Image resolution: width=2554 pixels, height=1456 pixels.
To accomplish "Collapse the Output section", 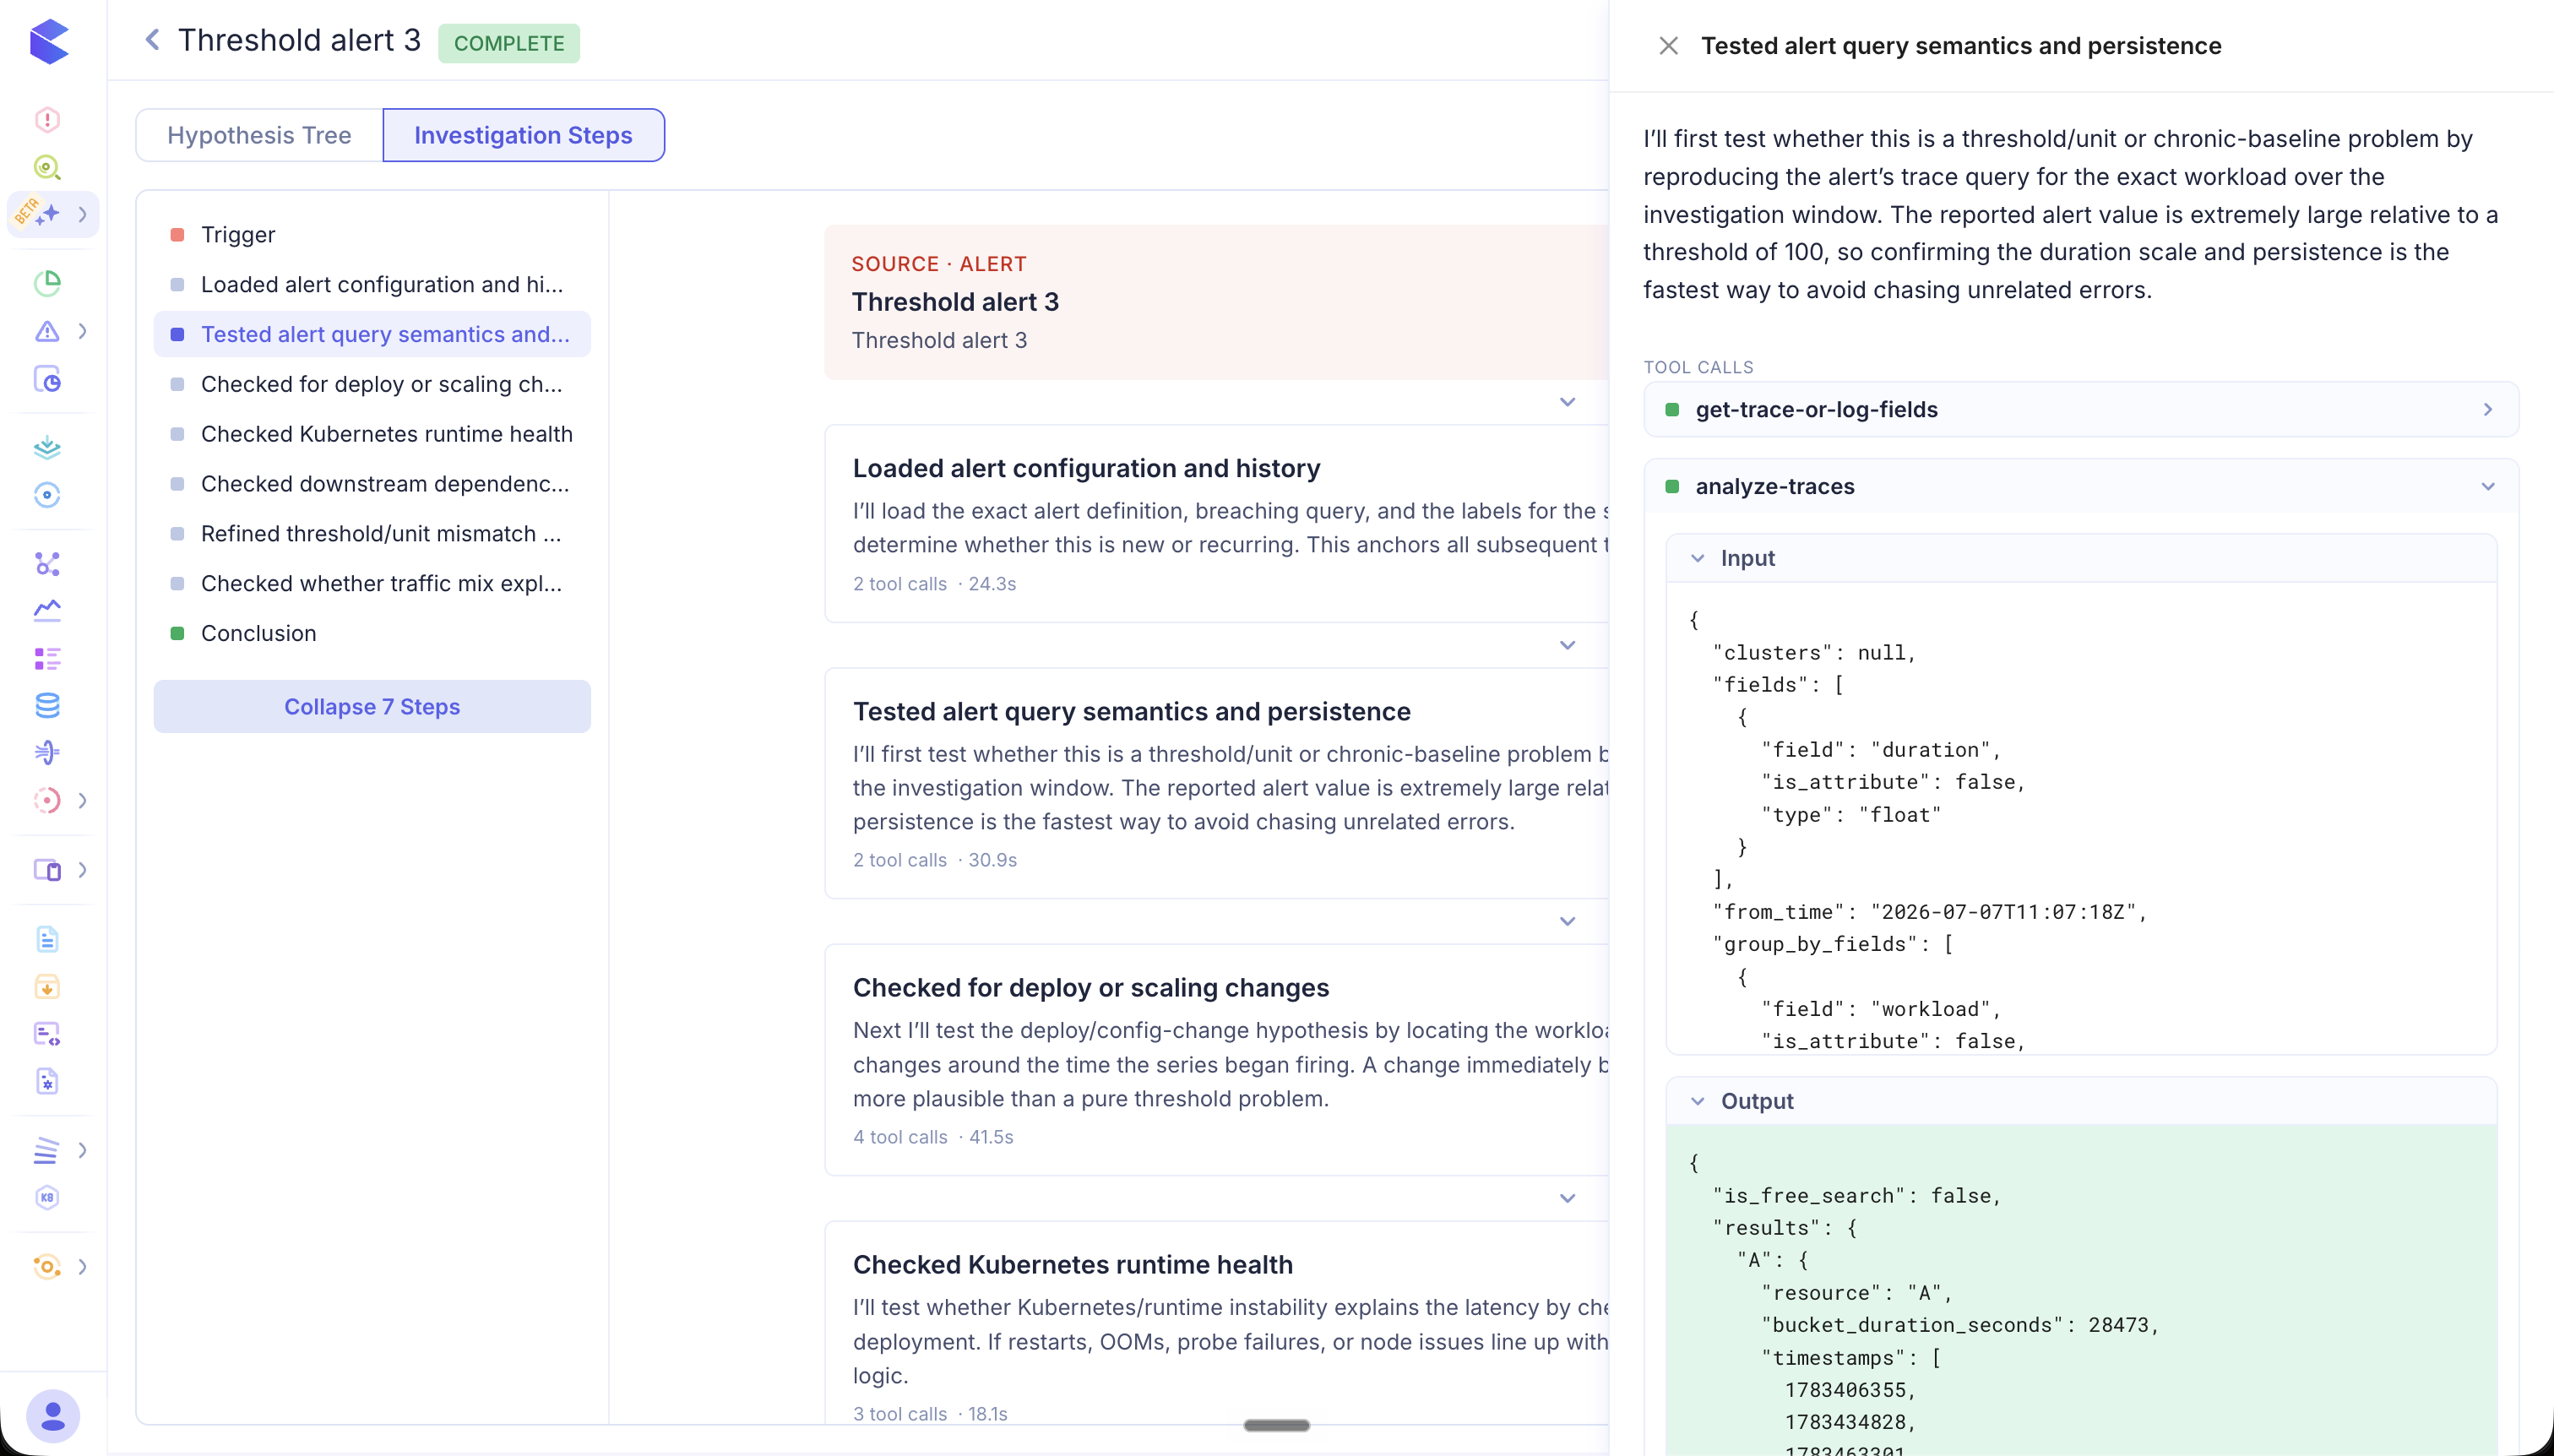I will [x=2080, y=1101].
